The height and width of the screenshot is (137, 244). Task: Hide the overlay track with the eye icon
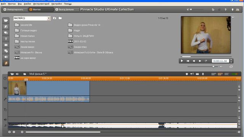pos(239,111)
